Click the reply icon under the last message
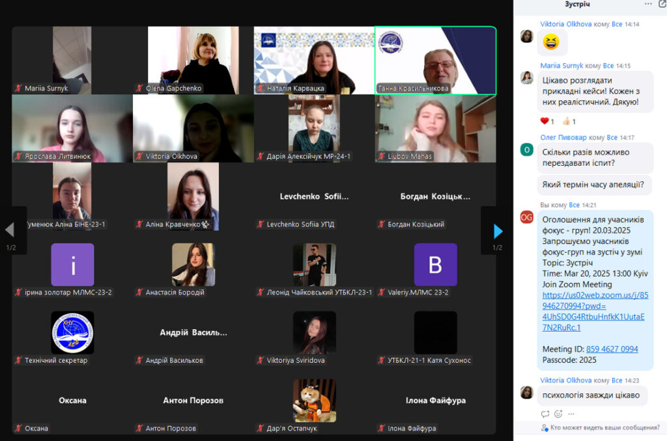 [x=545, y=414]
